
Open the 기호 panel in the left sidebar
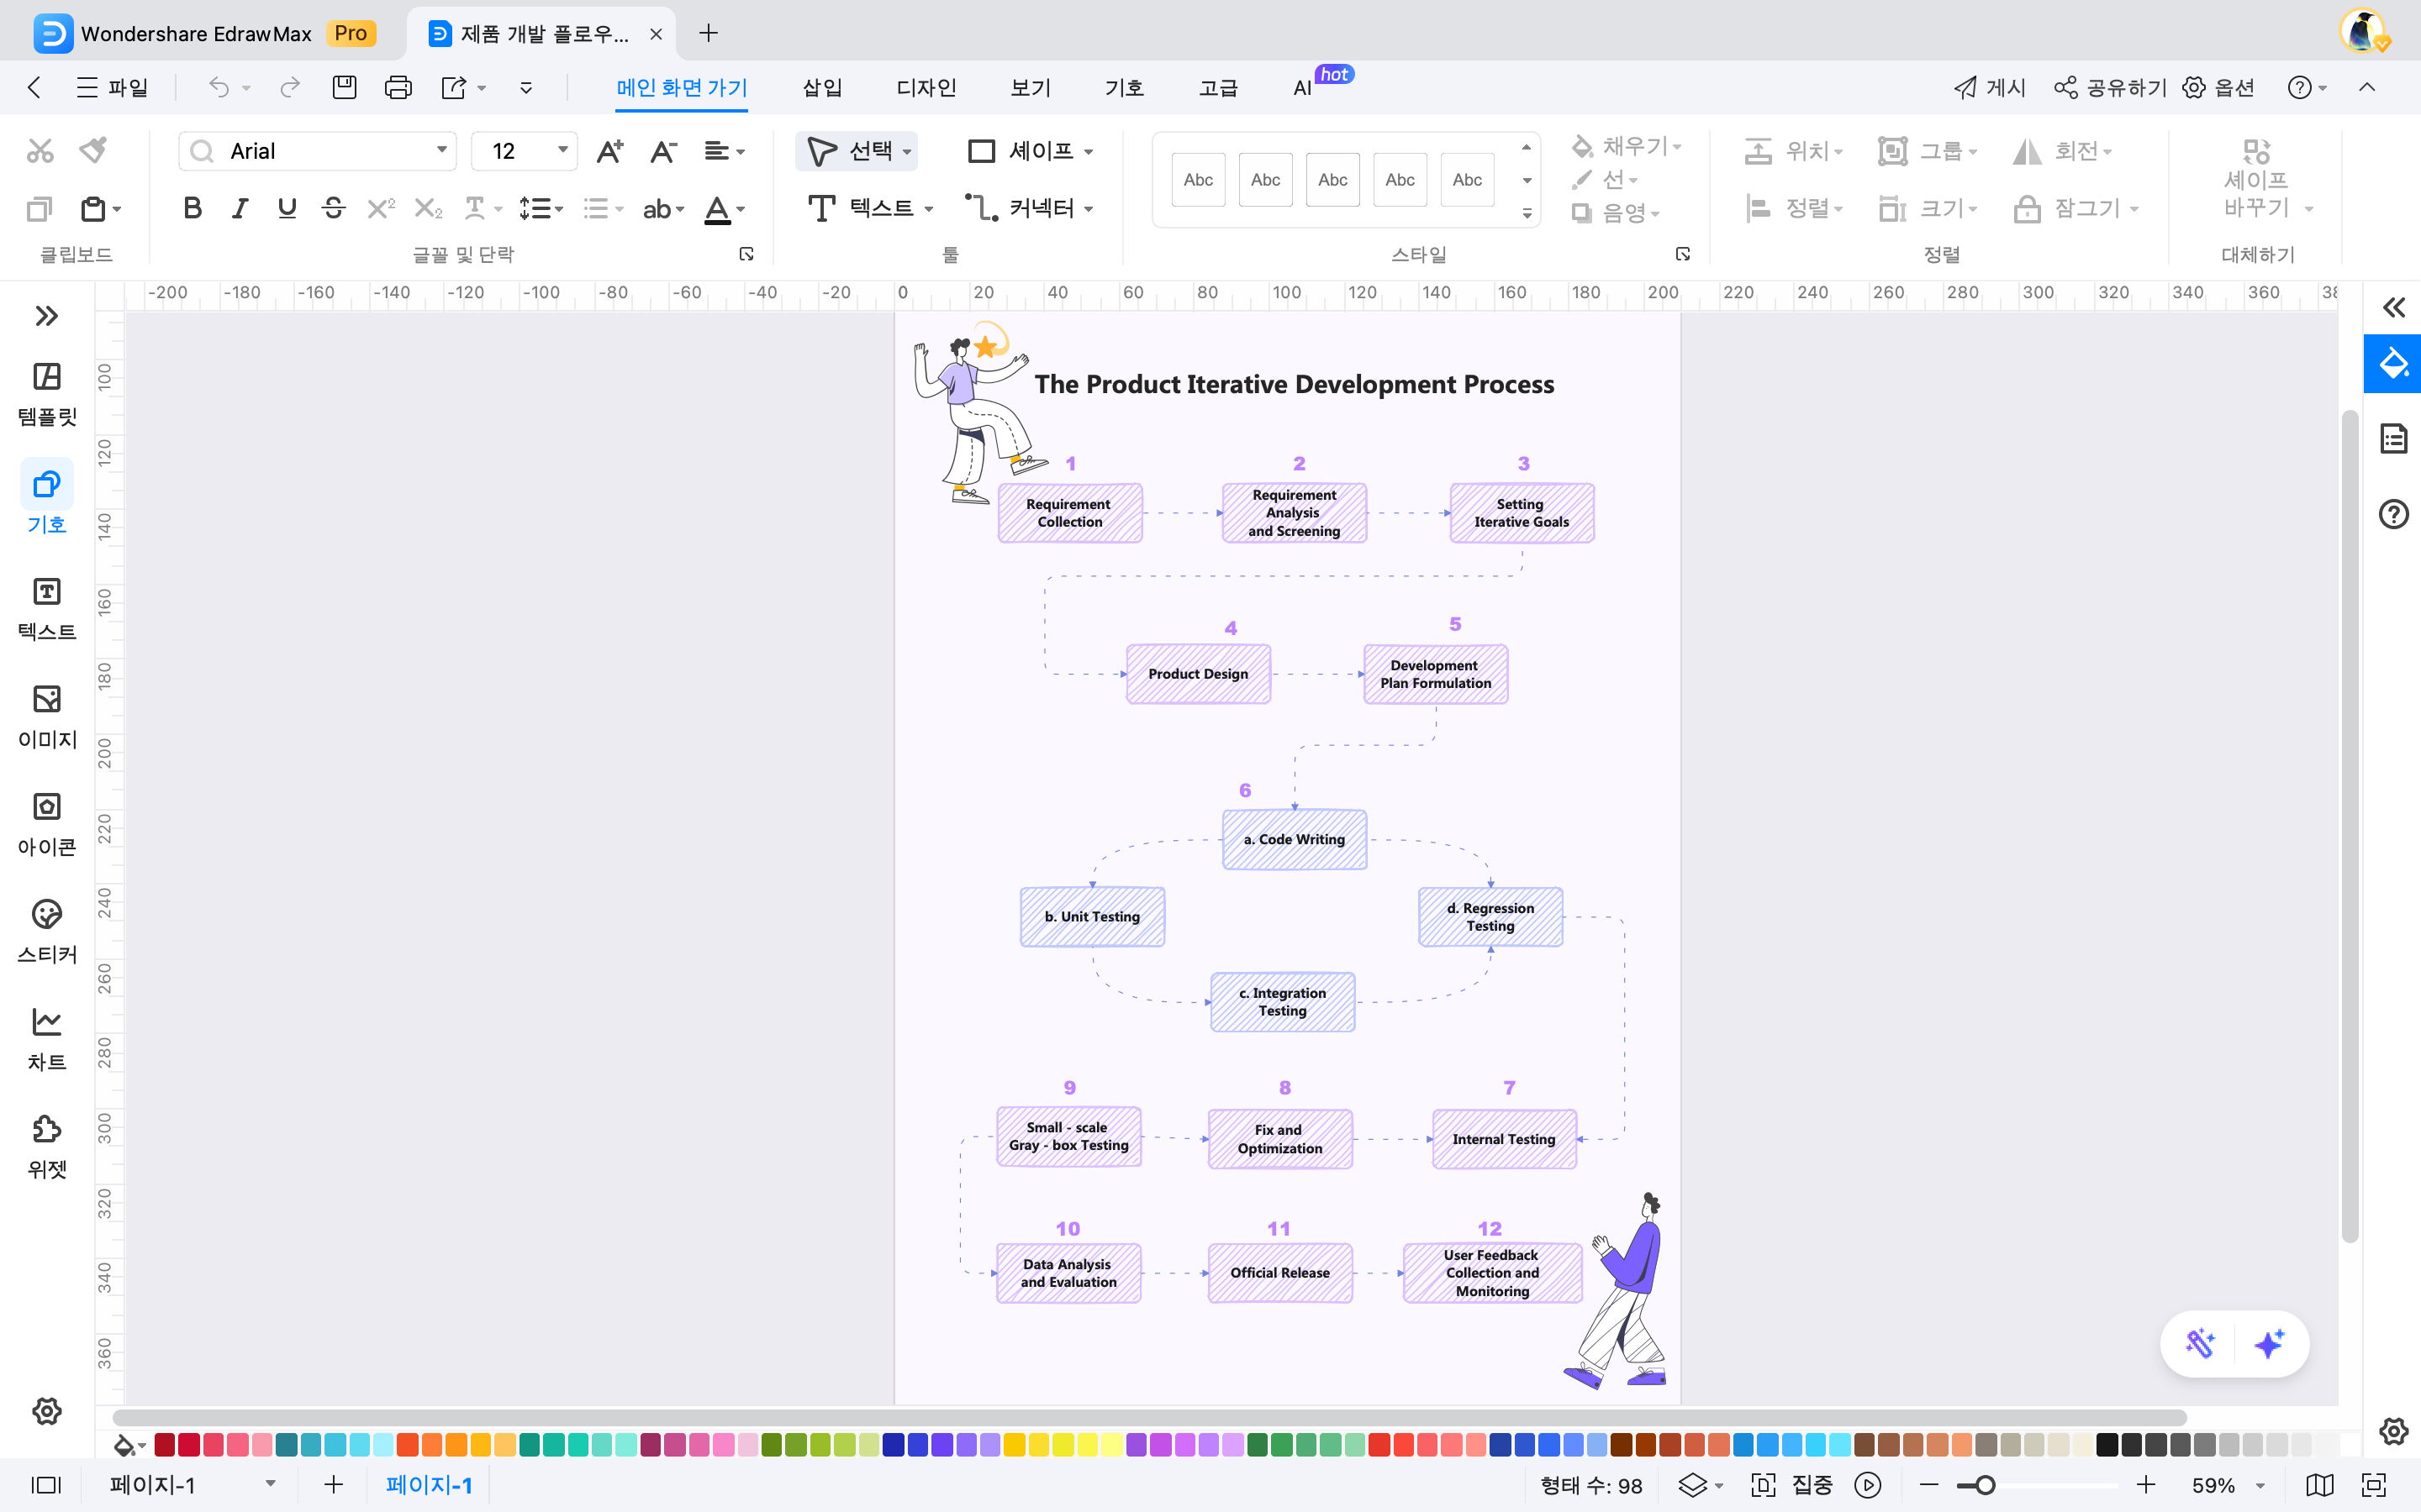pos(46,497)
